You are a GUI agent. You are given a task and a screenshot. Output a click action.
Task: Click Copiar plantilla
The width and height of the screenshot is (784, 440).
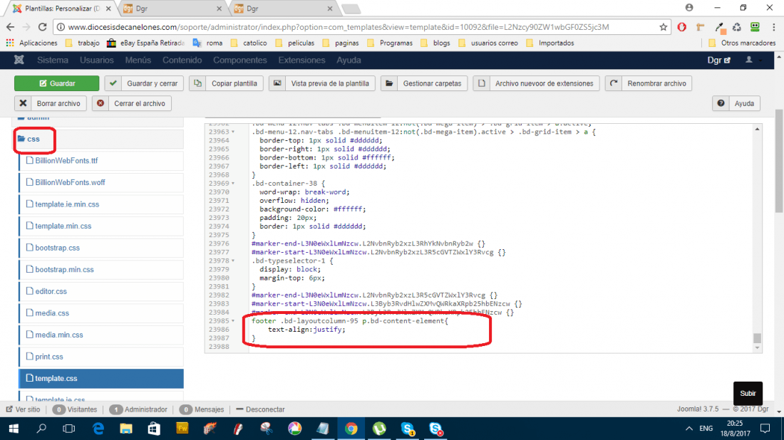[x=226, y=83]
